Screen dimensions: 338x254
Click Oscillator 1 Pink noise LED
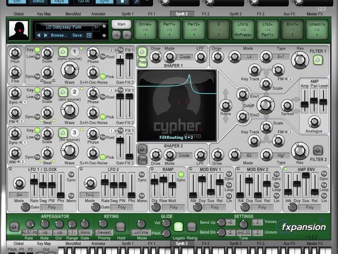(103, 76)
